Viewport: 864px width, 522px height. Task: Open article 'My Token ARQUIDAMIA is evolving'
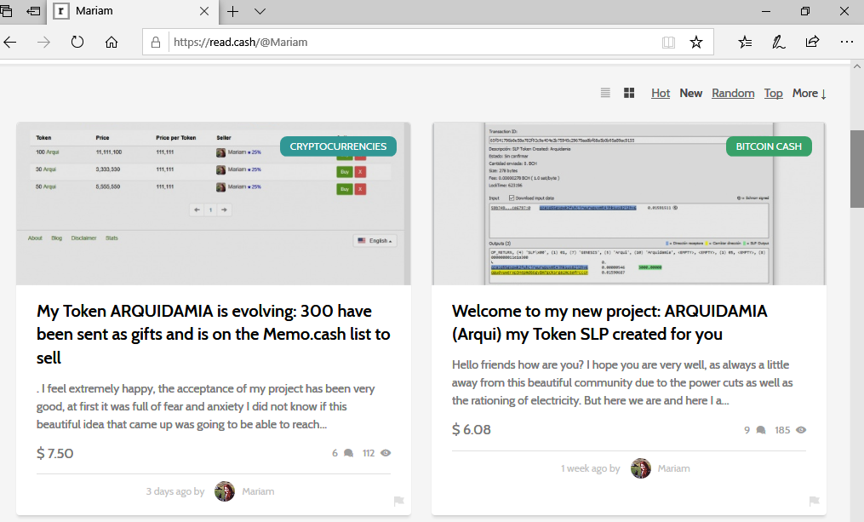[x=214, y=334]
